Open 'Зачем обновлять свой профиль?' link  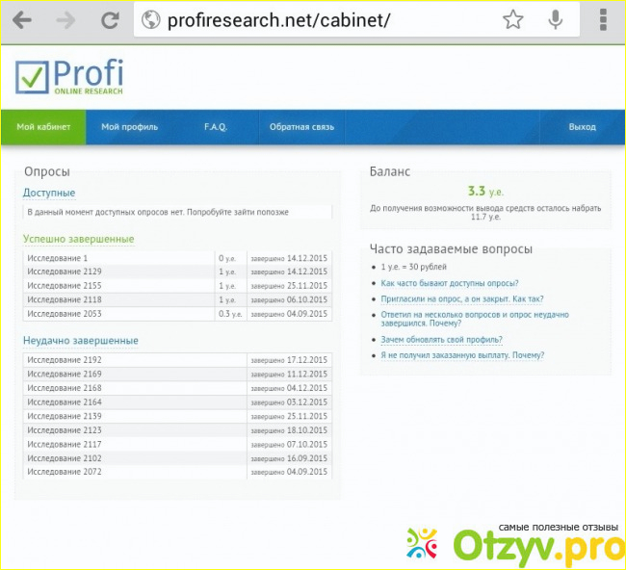pyautogui.click(x=441, y=340)
